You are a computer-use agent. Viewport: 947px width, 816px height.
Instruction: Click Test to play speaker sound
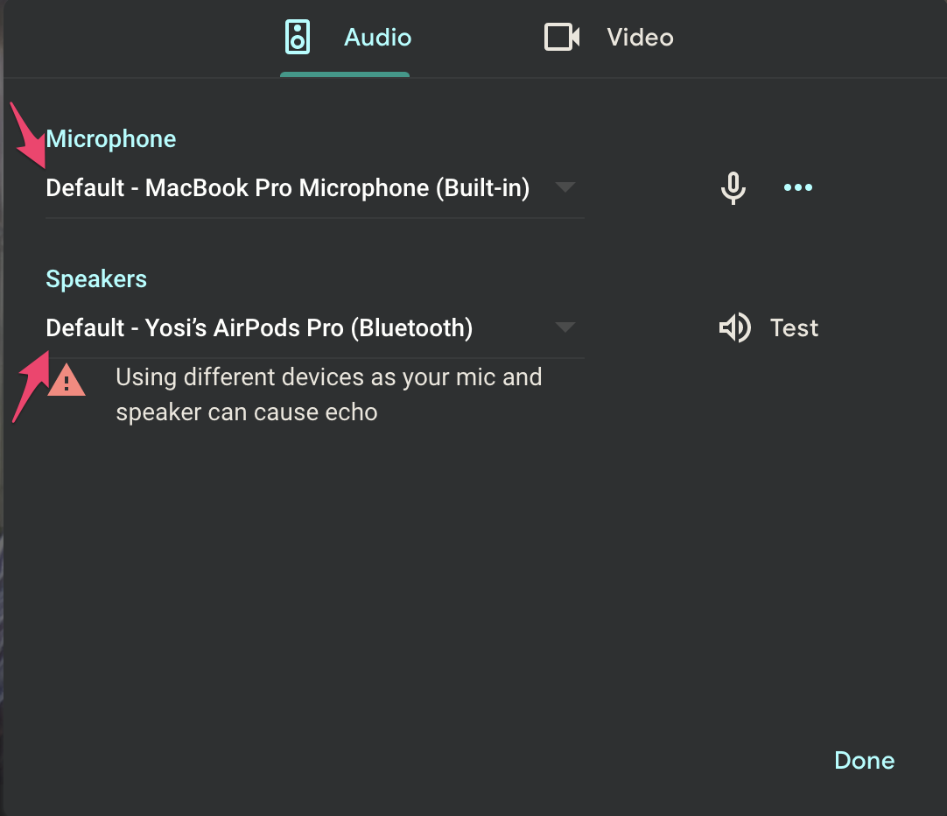click(793, 327)
